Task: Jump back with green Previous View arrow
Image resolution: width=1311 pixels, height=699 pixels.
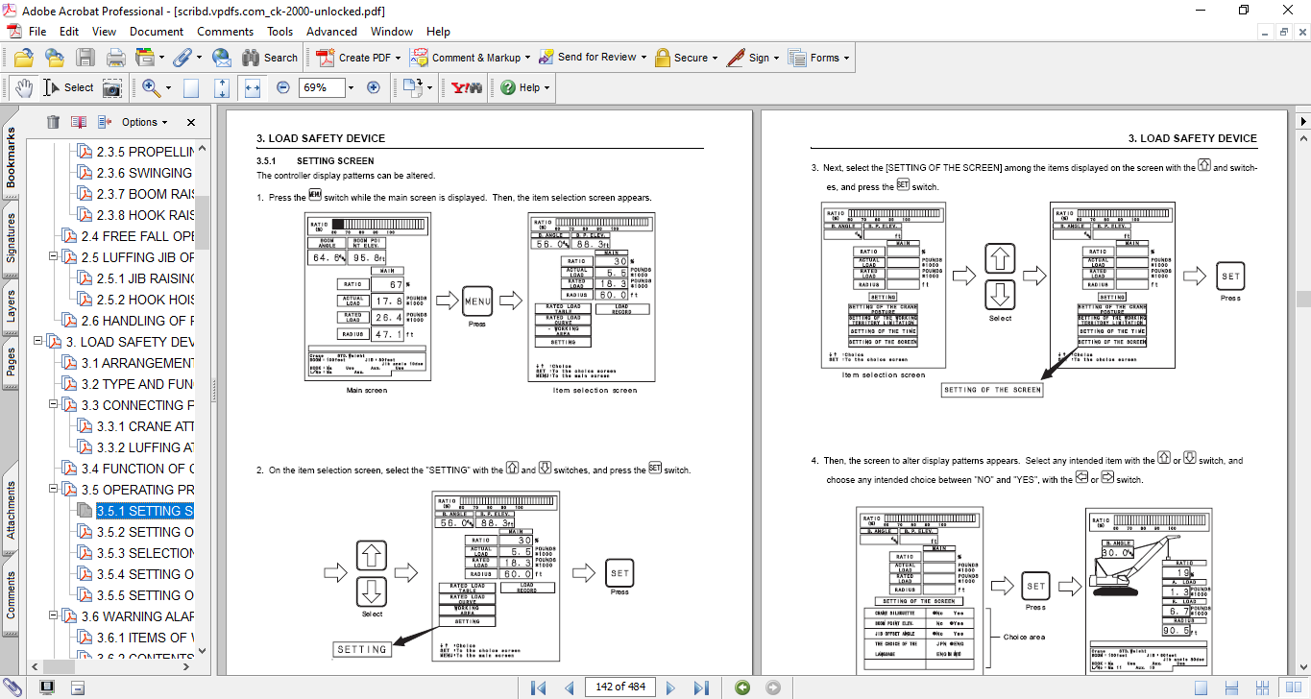Action: coord(741,687)
